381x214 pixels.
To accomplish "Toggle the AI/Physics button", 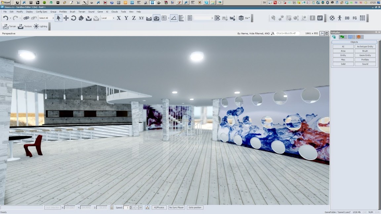I will click(x=159, y=207).
